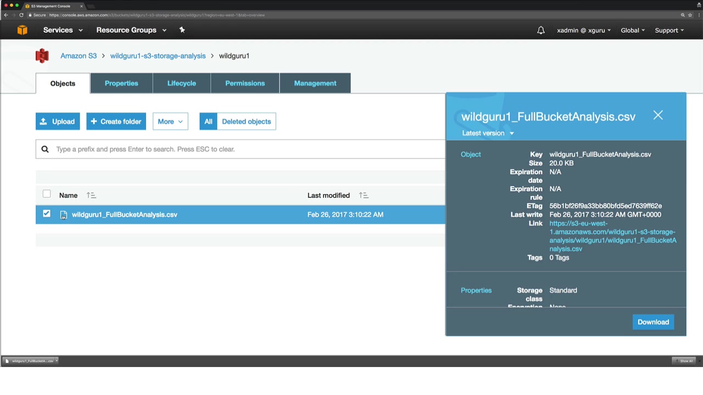Click the search magnifier icon in the prefix box
This screenshot has height=395, width=703.
pyautogui.click(x=45, y=149)
